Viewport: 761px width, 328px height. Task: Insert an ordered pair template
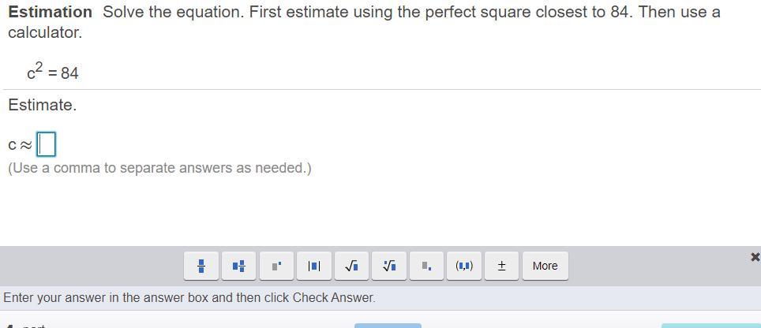tap(464, 266)
